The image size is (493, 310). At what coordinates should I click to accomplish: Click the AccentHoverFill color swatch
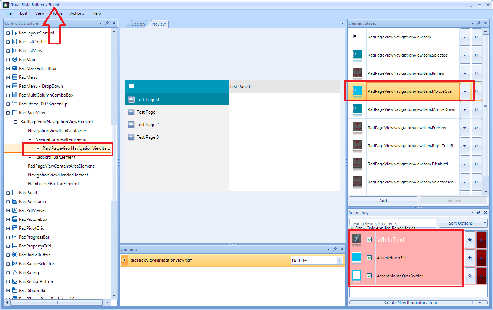pos(356,257)
